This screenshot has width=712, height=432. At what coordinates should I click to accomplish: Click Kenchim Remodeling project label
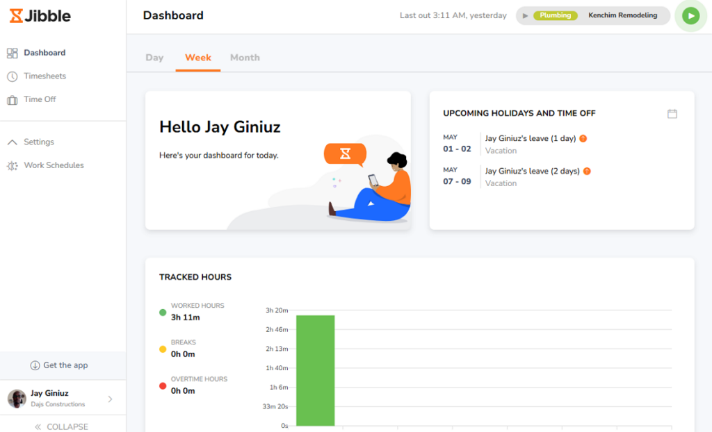click(622, 15)
